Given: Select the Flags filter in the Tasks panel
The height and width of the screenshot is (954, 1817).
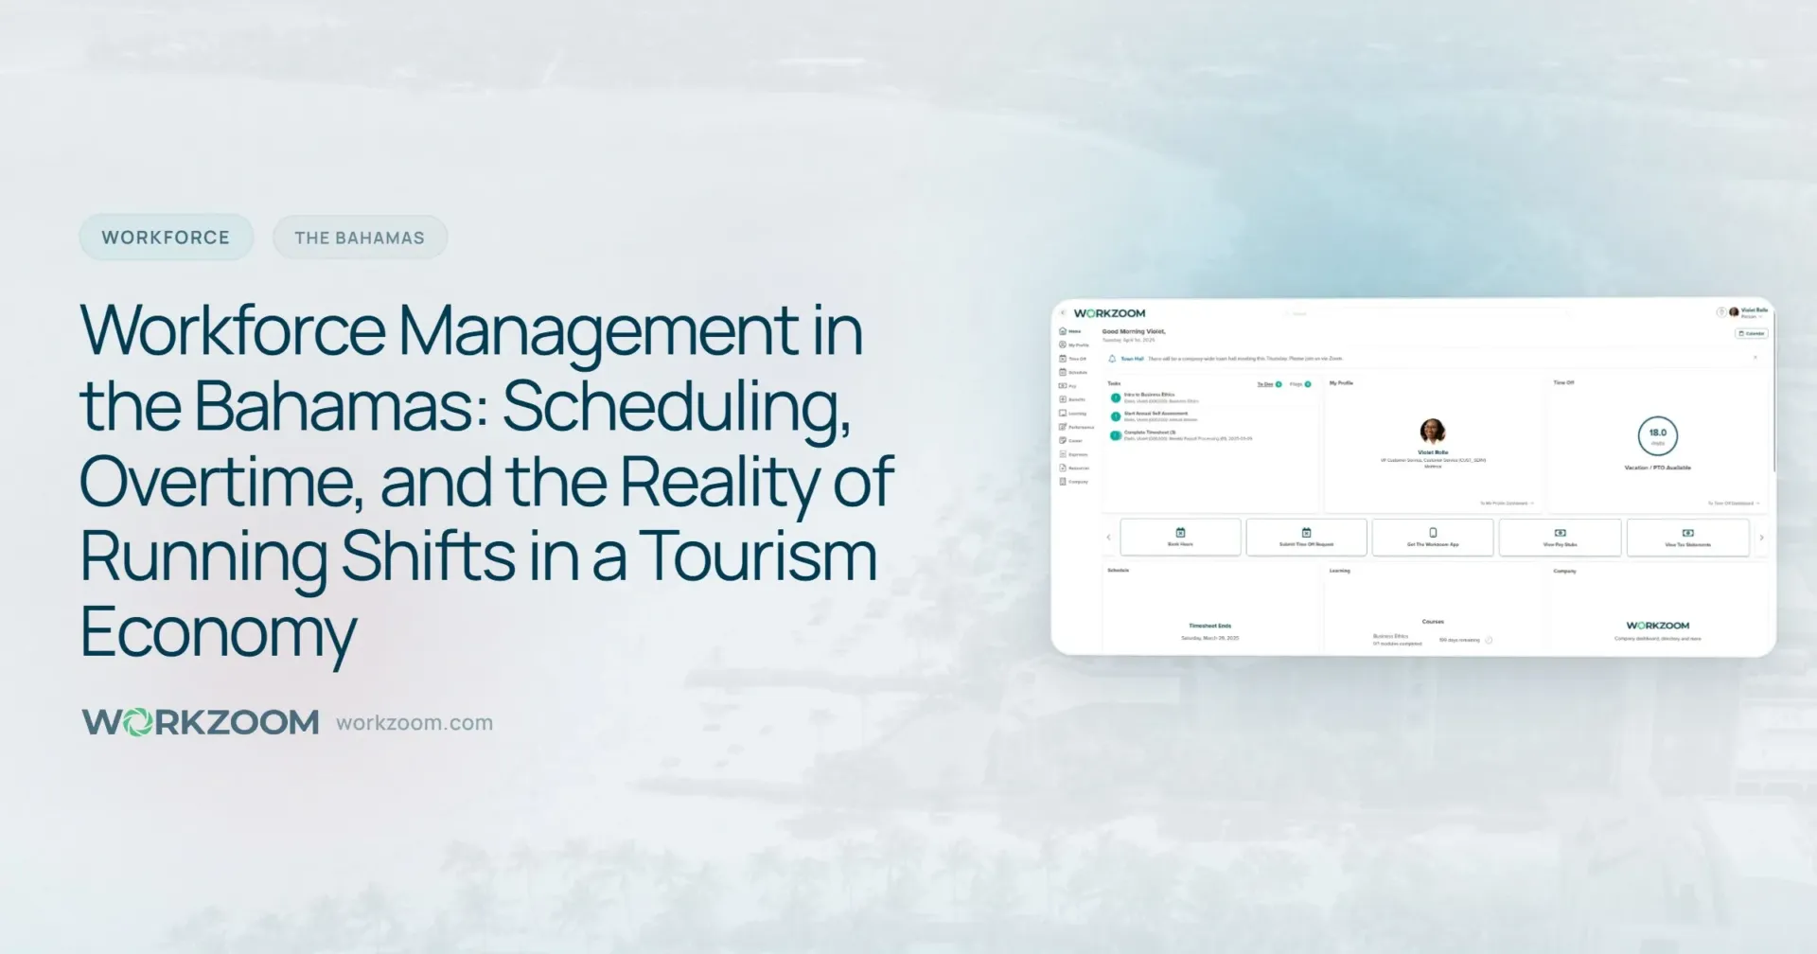Looking at the screenshot, I should click(x=1296, y=384).
